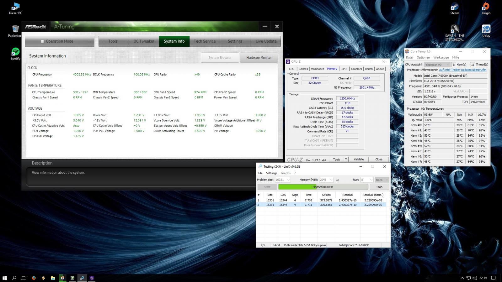Open the SWAT 4 desktop shortcut
502x282 pixels.
(x=455, y=33)
